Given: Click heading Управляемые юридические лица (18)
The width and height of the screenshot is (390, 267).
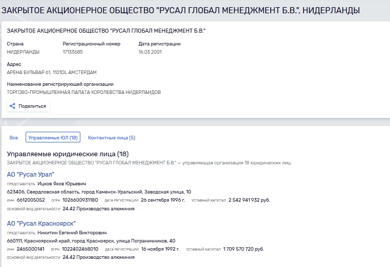Looking at the screenshot, I should pyautogui.click(x=68, y=154).
